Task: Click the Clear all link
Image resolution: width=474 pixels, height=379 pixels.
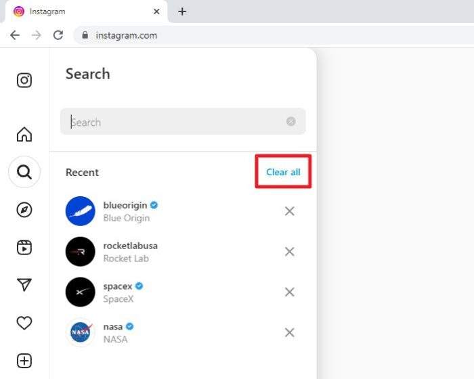Action: coord(283,172)
